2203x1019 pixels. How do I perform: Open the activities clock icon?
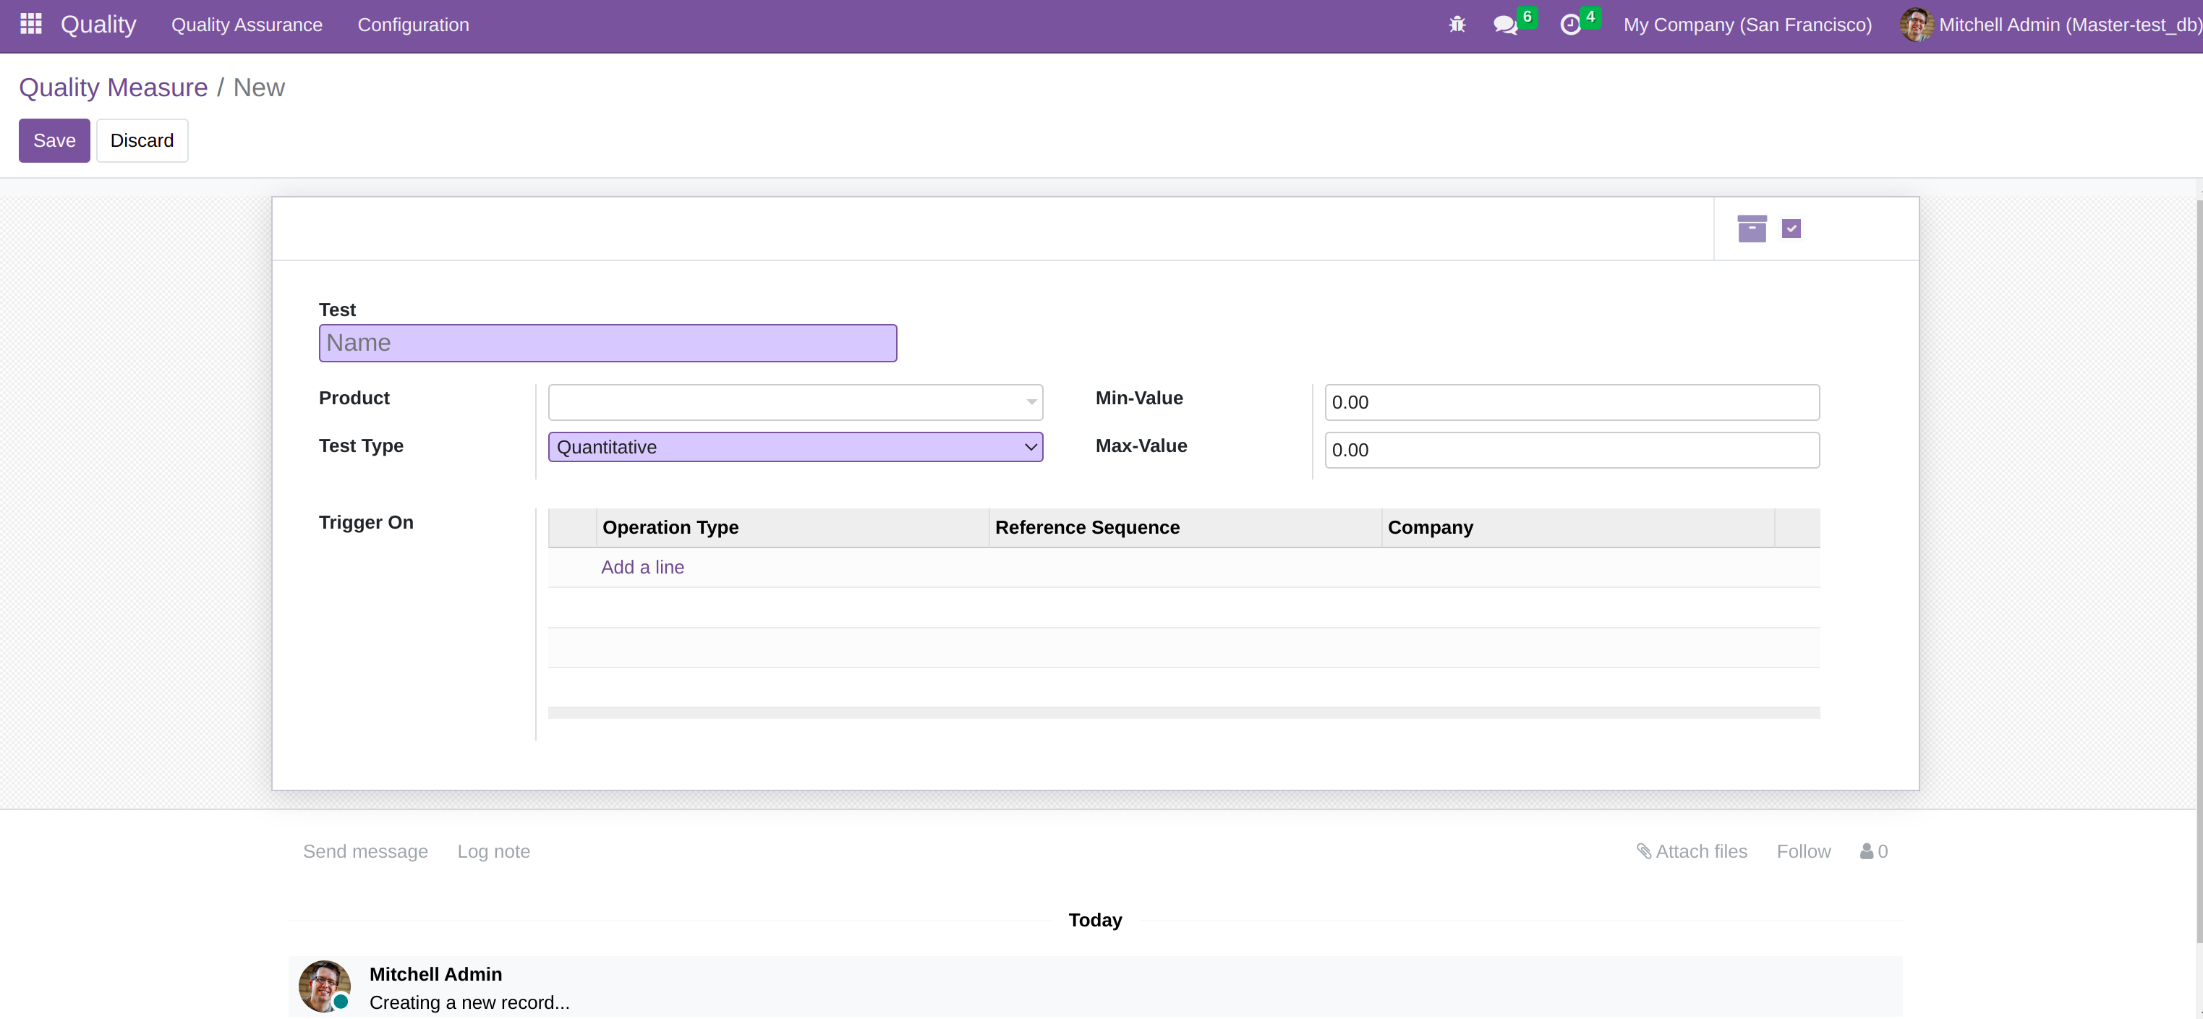(1570, 25)
